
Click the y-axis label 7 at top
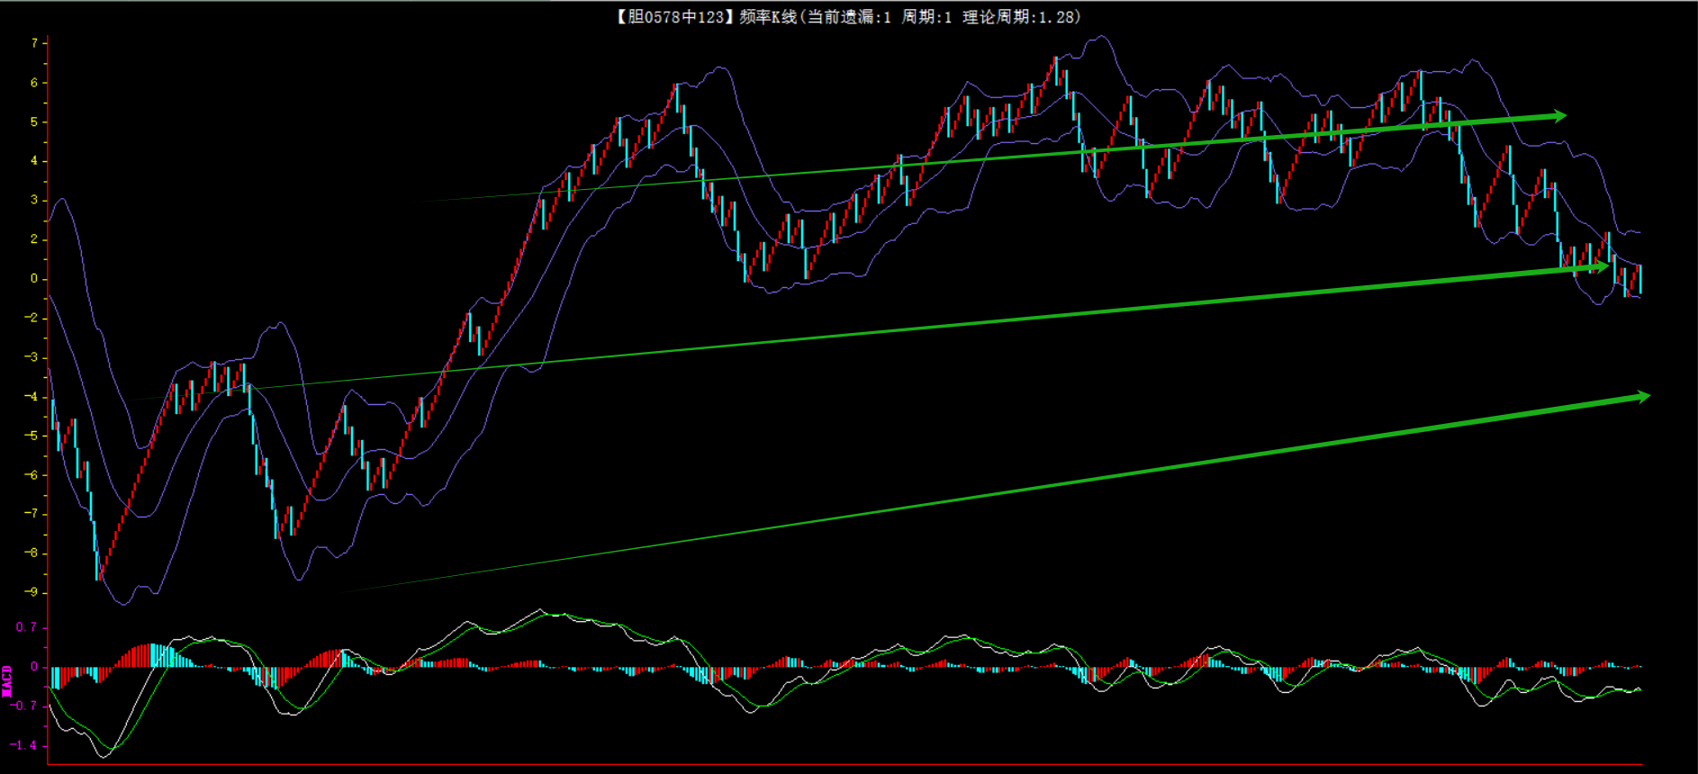[x=34, y=43]
